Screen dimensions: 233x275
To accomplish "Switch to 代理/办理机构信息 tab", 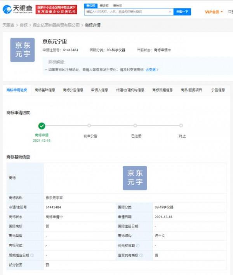I will pos(130,90).
